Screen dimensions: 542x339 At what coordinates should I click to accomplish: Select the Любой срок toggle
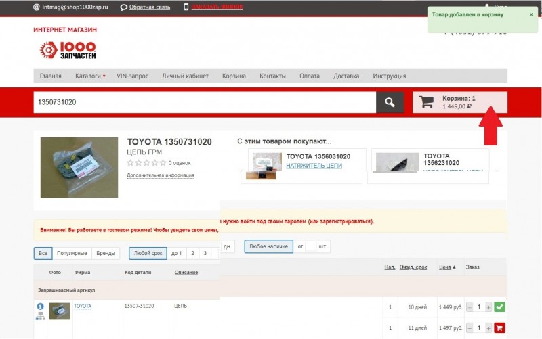click(x=148, y=253)
